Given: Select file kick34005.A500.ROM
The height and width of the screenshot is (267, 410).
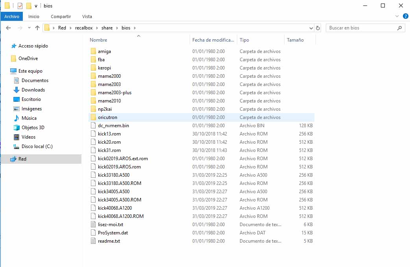Looking at the screenshot, I should 120,200.
